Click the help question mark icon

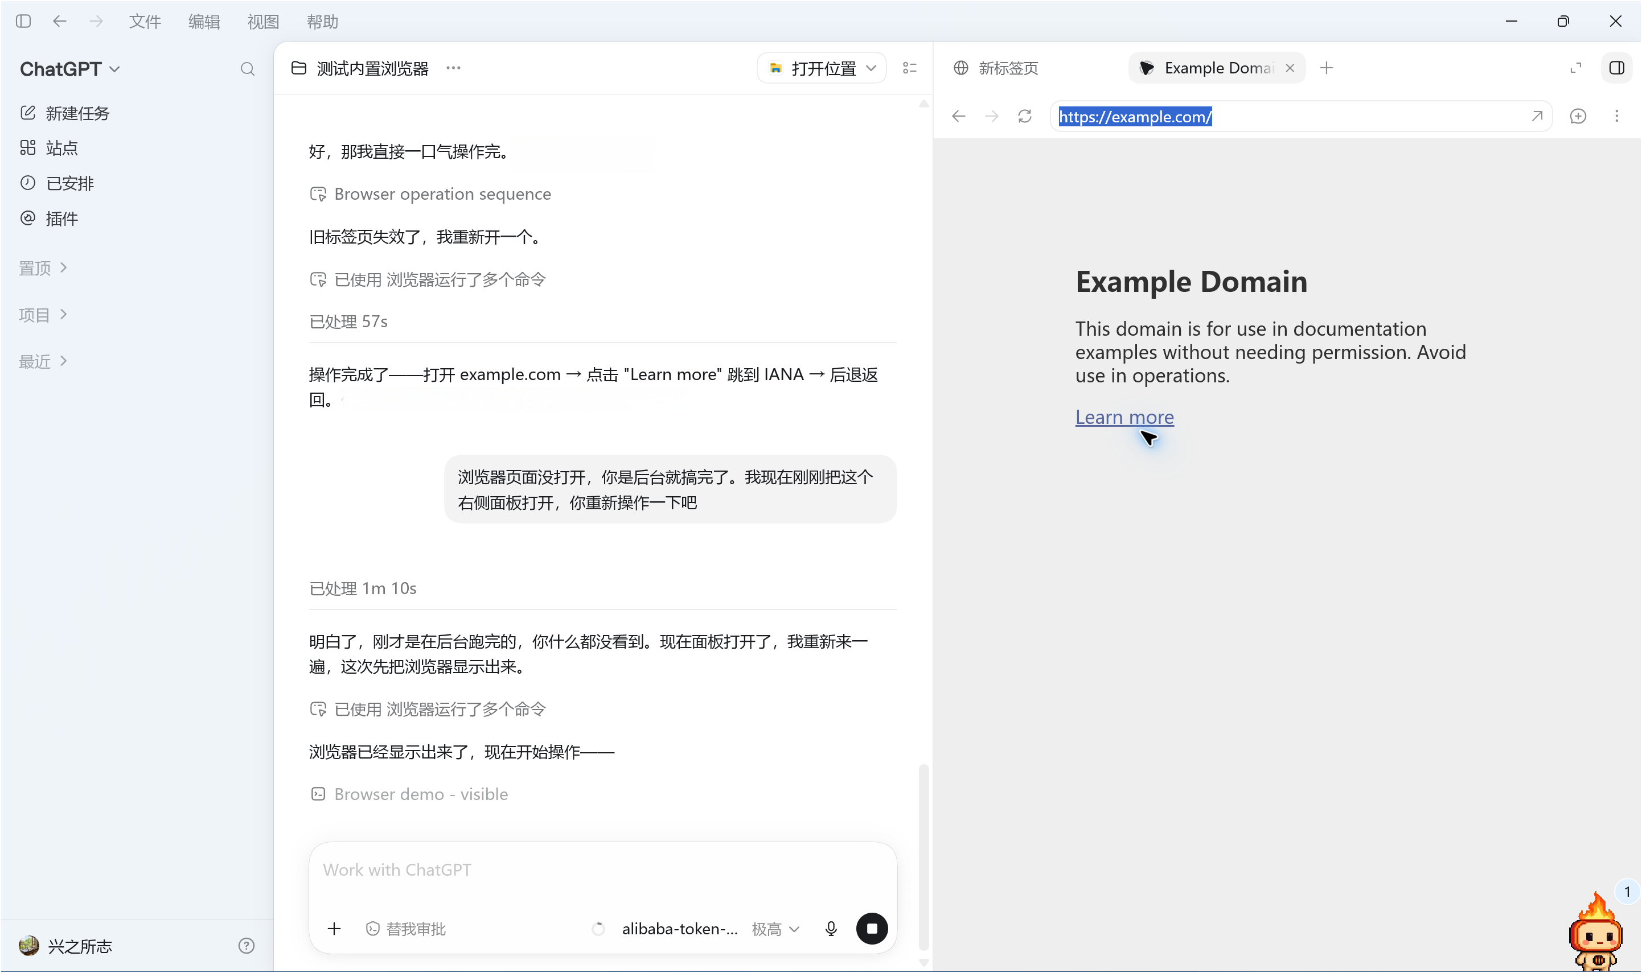click(246, 946)
